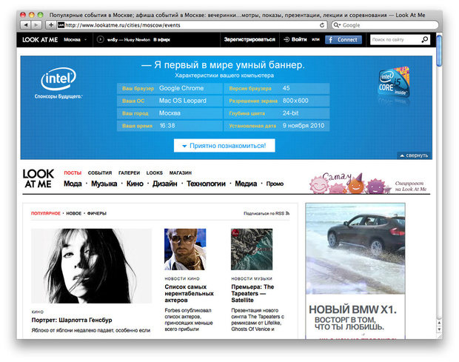
Task: Click the КИНО label under portrait
Action: tap(37, 312)
